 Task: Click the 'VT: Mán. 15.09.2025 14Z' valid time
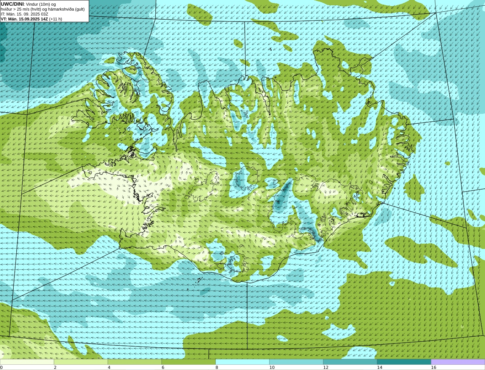tap(24, 19)
